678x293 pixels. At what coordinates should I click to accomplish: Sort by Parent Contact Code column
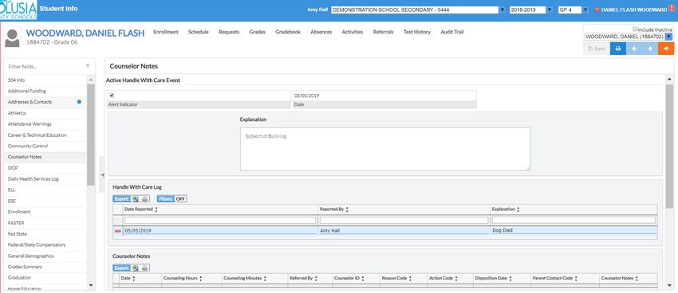click(576, 279)
